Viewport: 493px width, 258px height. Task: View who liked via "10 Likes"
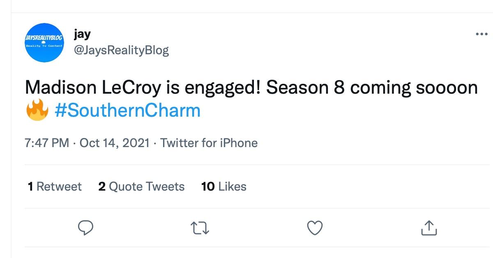[224, 187]
